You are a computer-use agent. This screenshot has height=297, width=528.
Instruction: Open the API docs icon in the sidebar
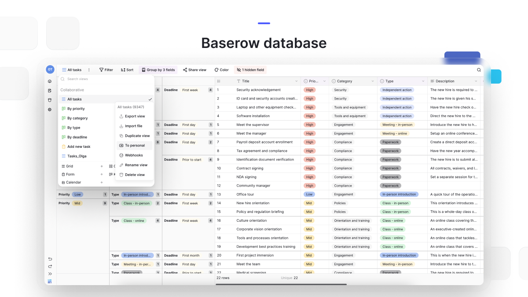50,90
